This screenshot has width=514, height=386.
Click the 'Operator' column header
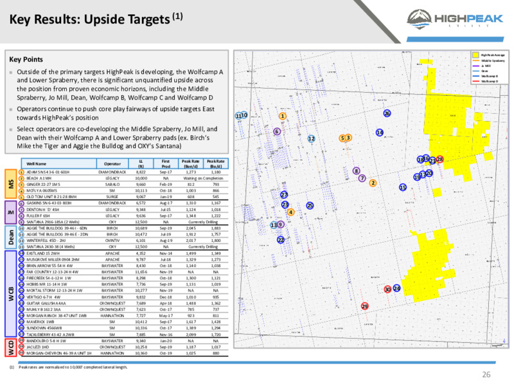pyautogui.click(x=112, y=163)
